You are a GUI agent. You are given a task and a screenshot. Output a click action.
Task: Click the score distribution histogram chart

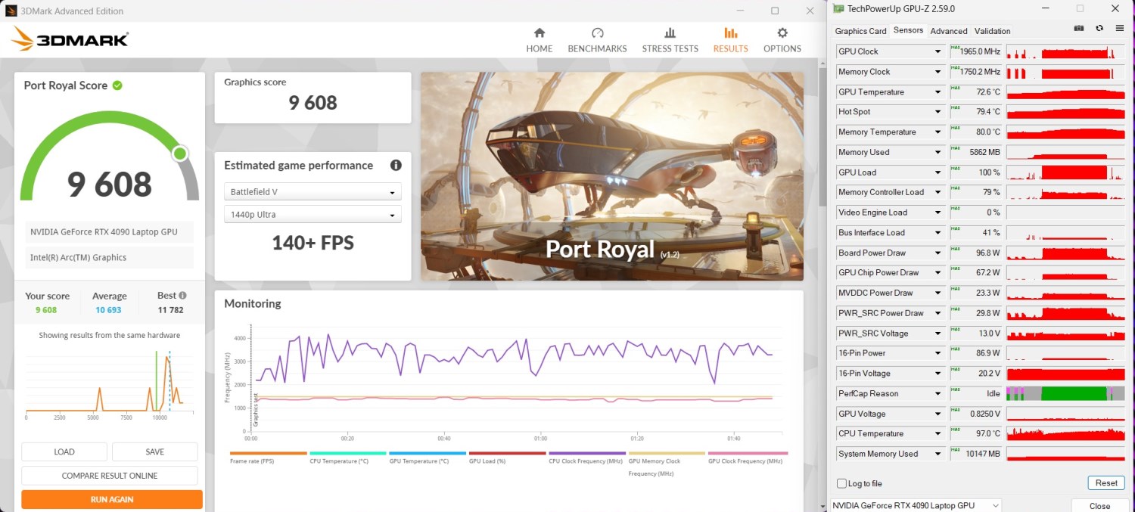click(x=110, y=383)
